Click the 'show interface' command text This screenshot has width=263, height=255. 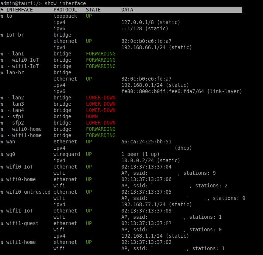65,3
